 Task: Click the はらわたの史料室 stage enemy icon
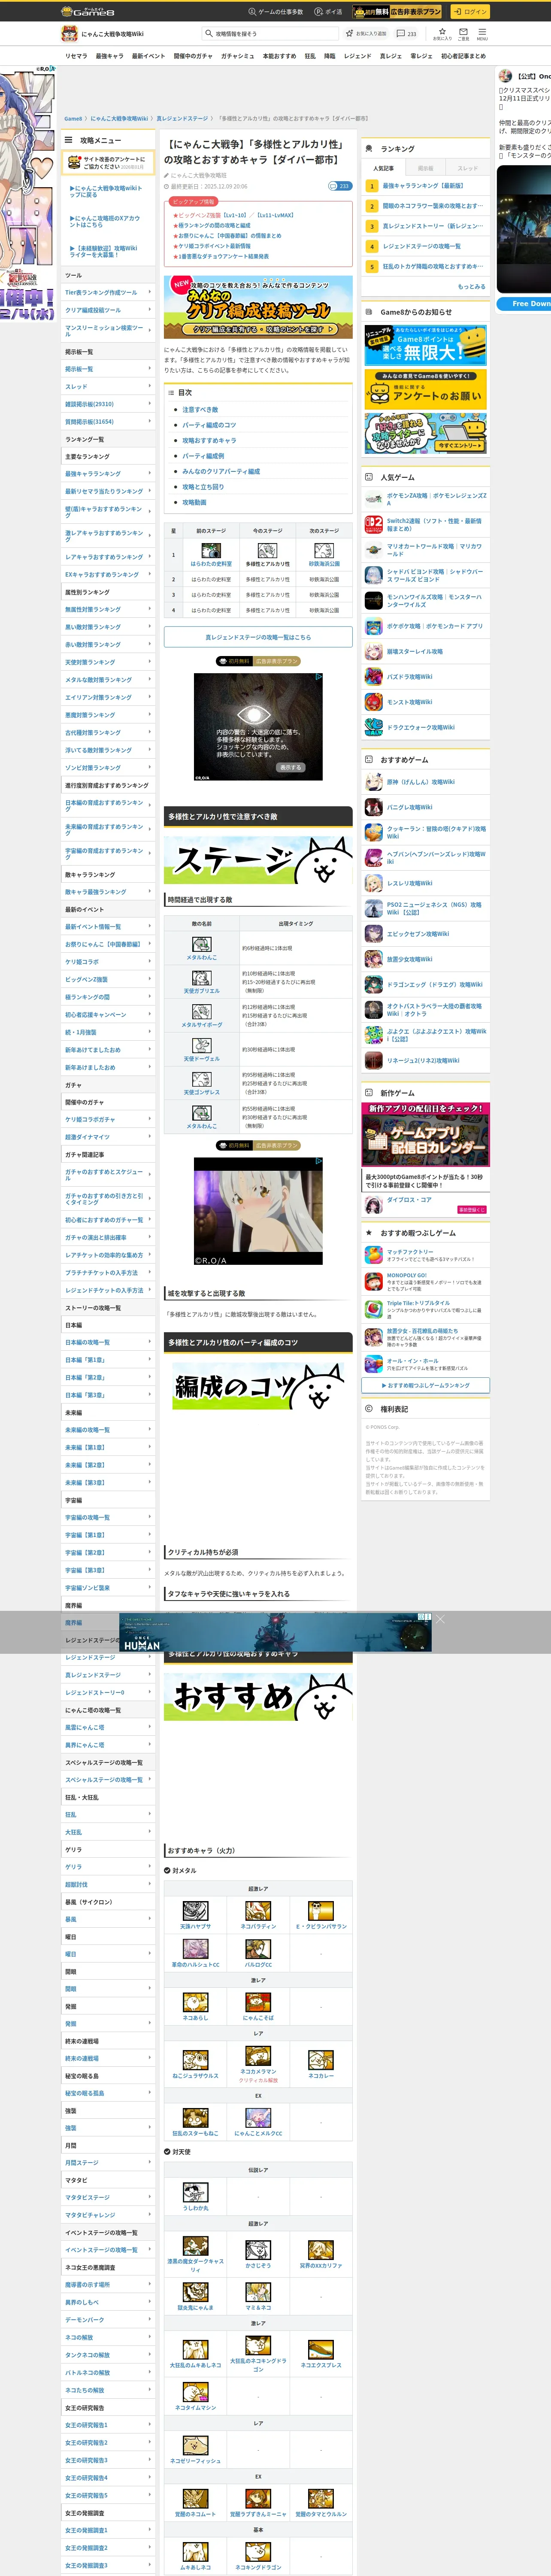coord(211,550)
